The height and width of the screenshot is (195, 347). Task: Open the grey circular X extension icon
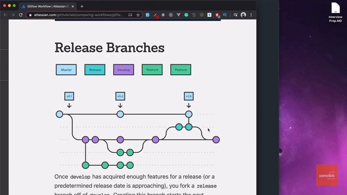click(171, 15)
